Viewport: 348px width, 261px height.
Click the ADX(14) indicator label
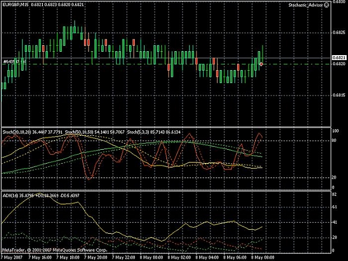11,195
